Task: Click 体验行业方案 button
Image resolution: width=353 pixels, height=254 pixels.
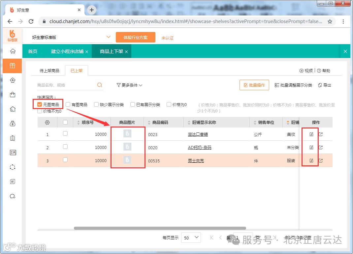Action: (136, 37)
